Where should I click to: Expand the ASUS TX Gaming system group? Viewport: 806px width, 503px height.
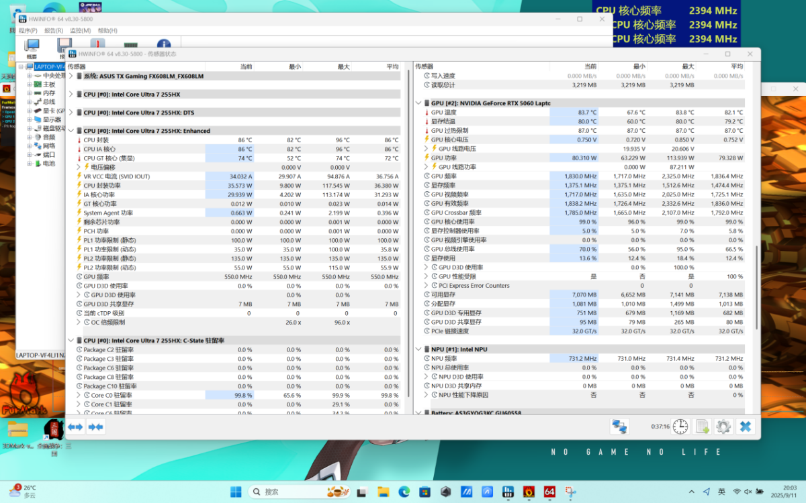71,76
